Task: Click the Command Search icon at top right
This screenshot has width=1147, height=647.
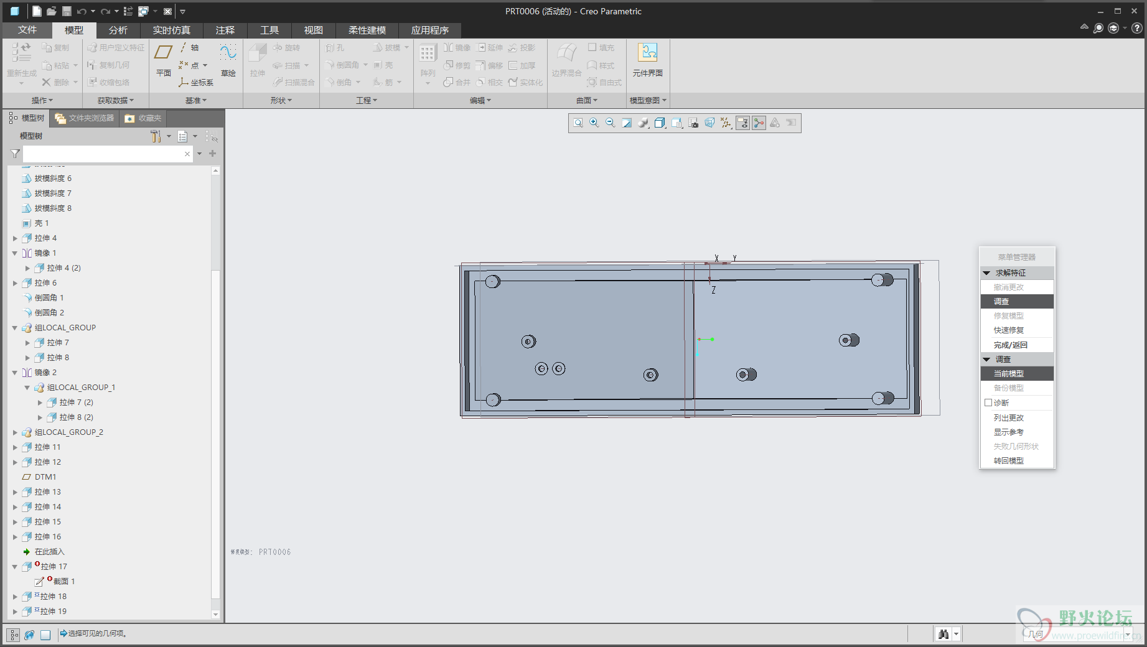Action: (1098, 28)
